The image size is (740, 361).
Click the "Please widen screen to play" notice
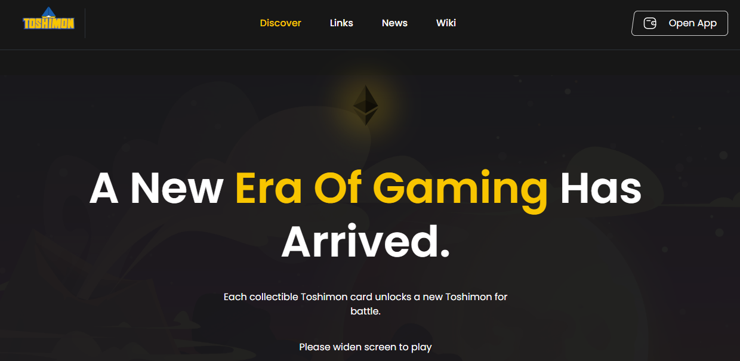pos(365,347)
